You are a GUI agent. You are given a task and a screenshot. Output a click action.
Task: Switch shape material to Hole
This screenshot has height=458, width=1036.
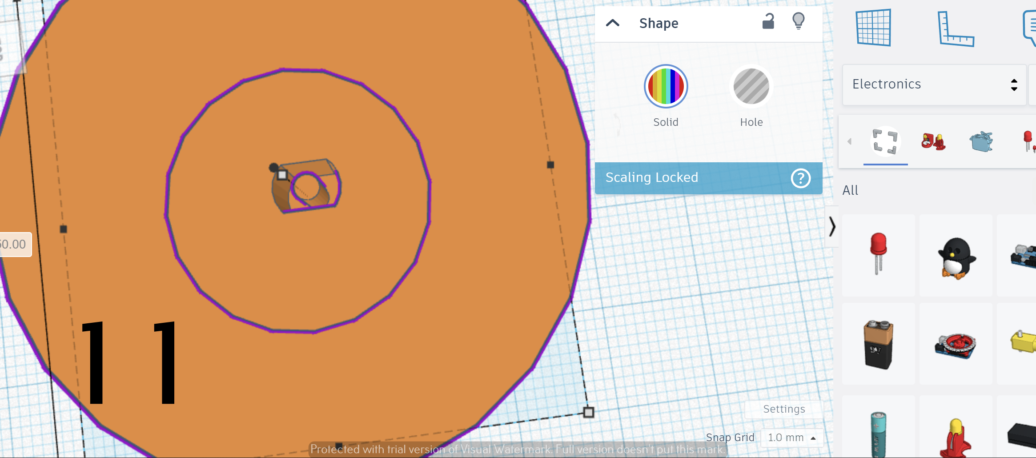pyautogui.click(x=751, y=86)
